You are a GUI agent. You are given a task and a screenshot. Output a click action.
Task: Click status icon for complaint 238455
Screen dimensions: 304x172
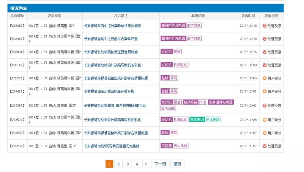(264, 26)
